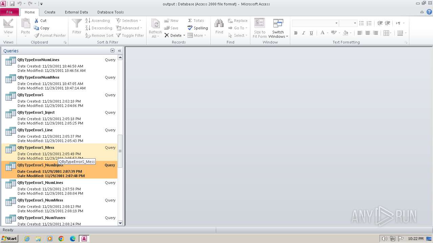This screenshot has width=433, height=243.
Task: Click the navigation pane scroll up arrow
Action: pyautogui.click(x=120, y=57)
